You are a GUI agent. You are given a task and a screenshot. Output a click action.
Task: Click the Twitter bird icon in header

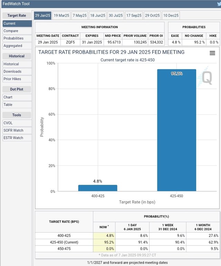coord(219,4)
